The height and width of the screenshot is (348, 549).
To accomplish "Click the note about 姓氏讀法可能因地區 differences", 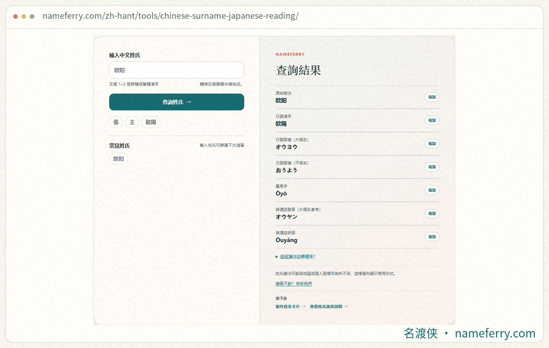I will point(335,273).
